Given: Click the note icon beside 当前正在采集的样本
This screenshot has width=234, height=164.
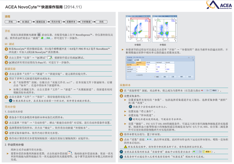Looking at the screenshot, I should click(x=122, y=152).
